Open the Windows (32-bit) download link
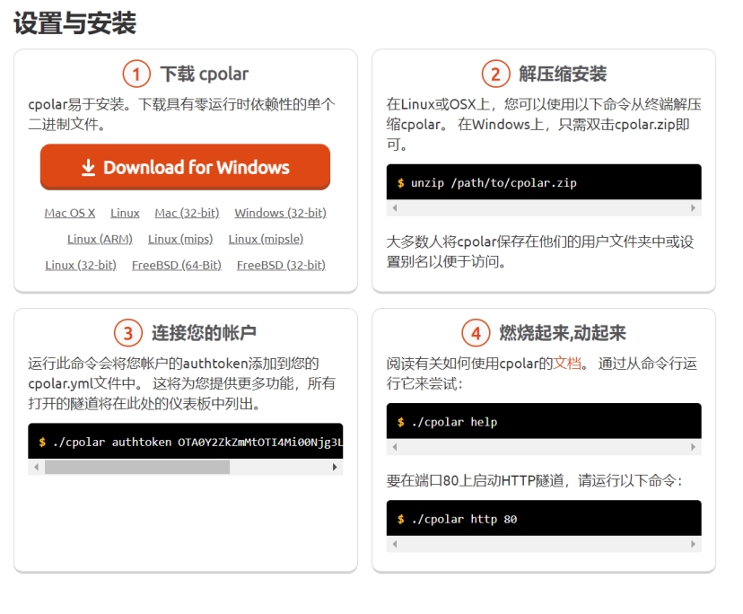This screenshot has height=614, width=743. [281, 213]
